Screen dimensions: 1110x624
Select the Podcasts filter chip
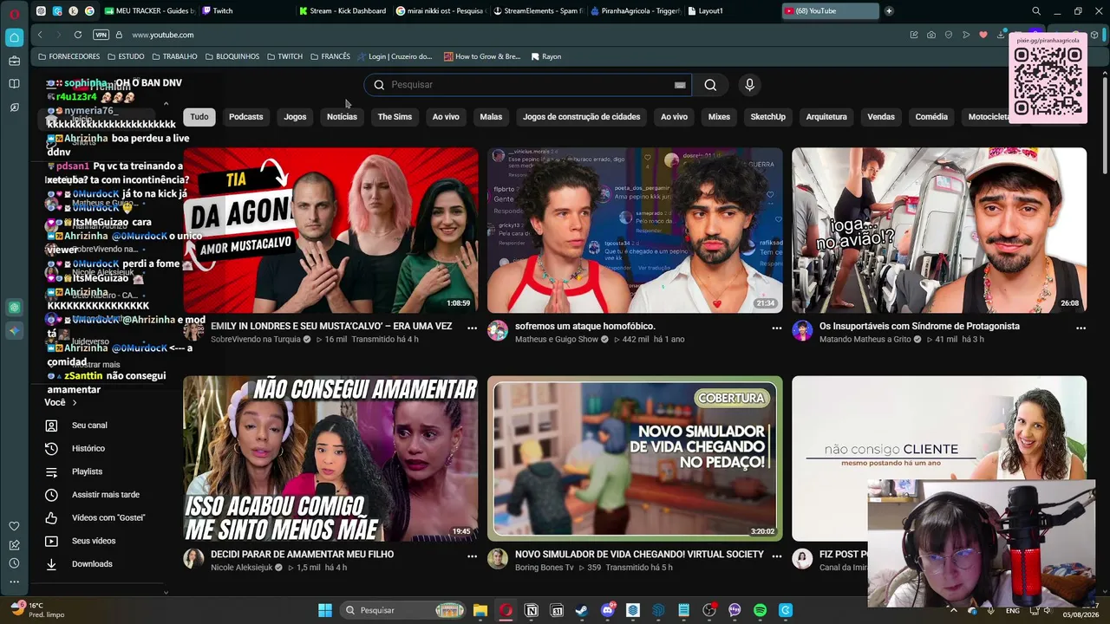[245, 117]
